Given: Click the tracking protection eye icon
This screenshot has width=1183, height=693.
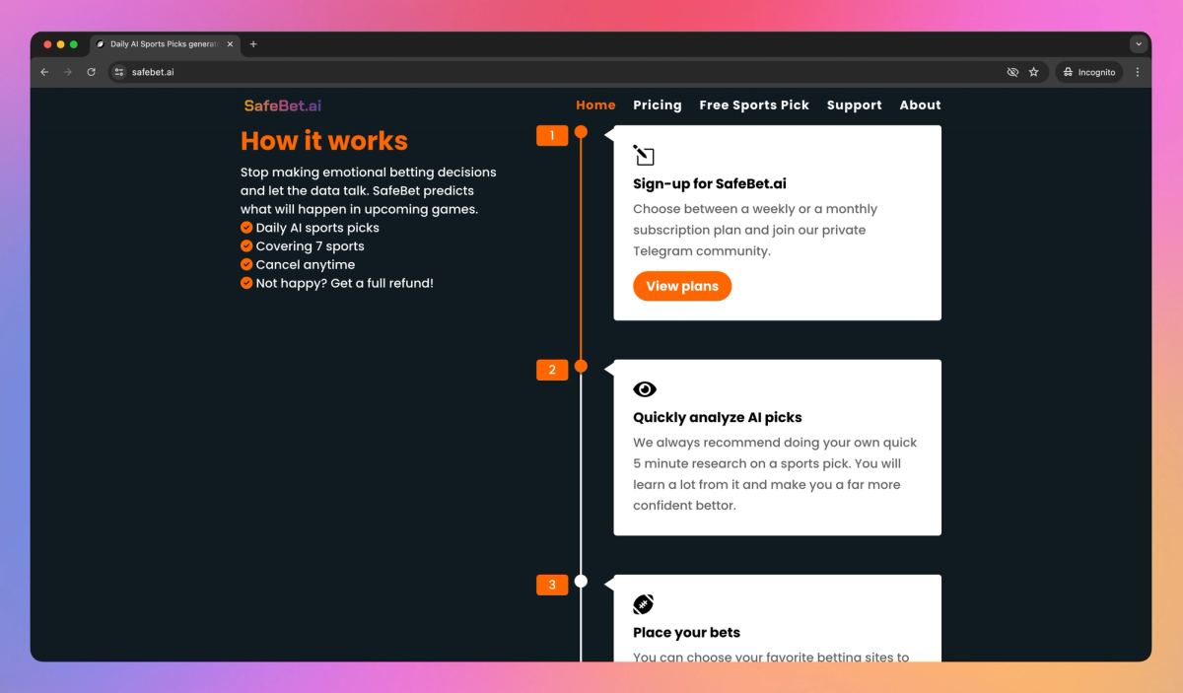Looking at the screenshot, I should 1012,72.
